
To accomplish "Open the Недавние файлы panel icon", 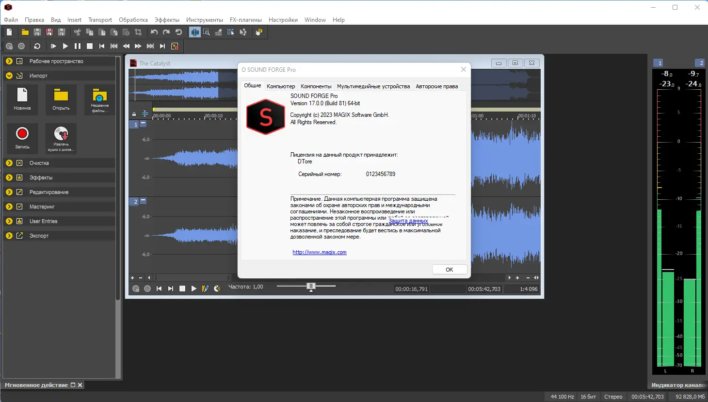I will [x=99, y=99].
